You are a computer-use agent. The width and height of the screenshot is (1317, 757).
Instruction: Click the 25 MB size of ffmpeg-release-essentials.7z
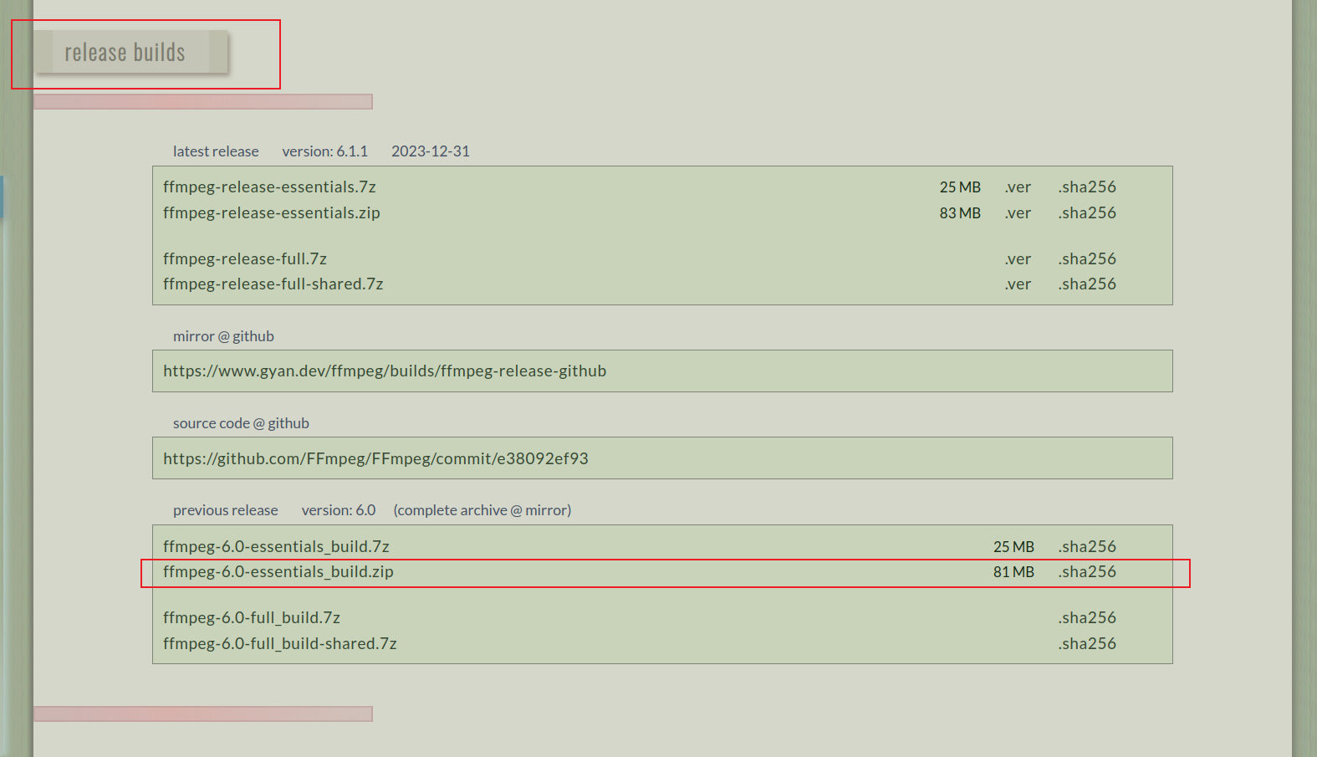point(960,187)
